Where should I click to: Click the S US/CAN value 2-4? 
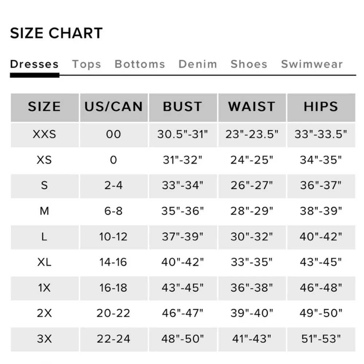coord(114,185)
